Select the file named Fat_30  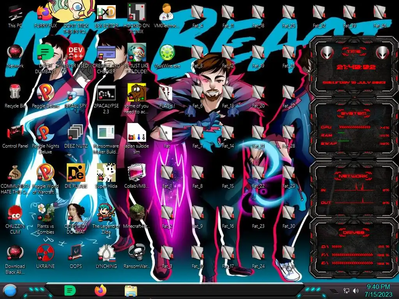(x=288, y=217)
